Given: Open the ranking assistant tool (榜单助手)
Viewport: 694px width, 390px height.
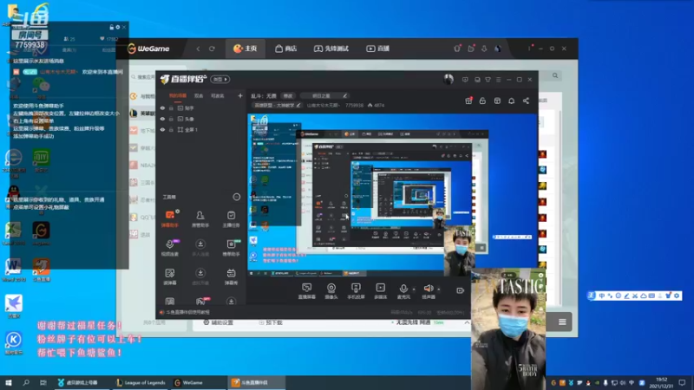Looking at the screenshot, I should click(x=231, y=248).
